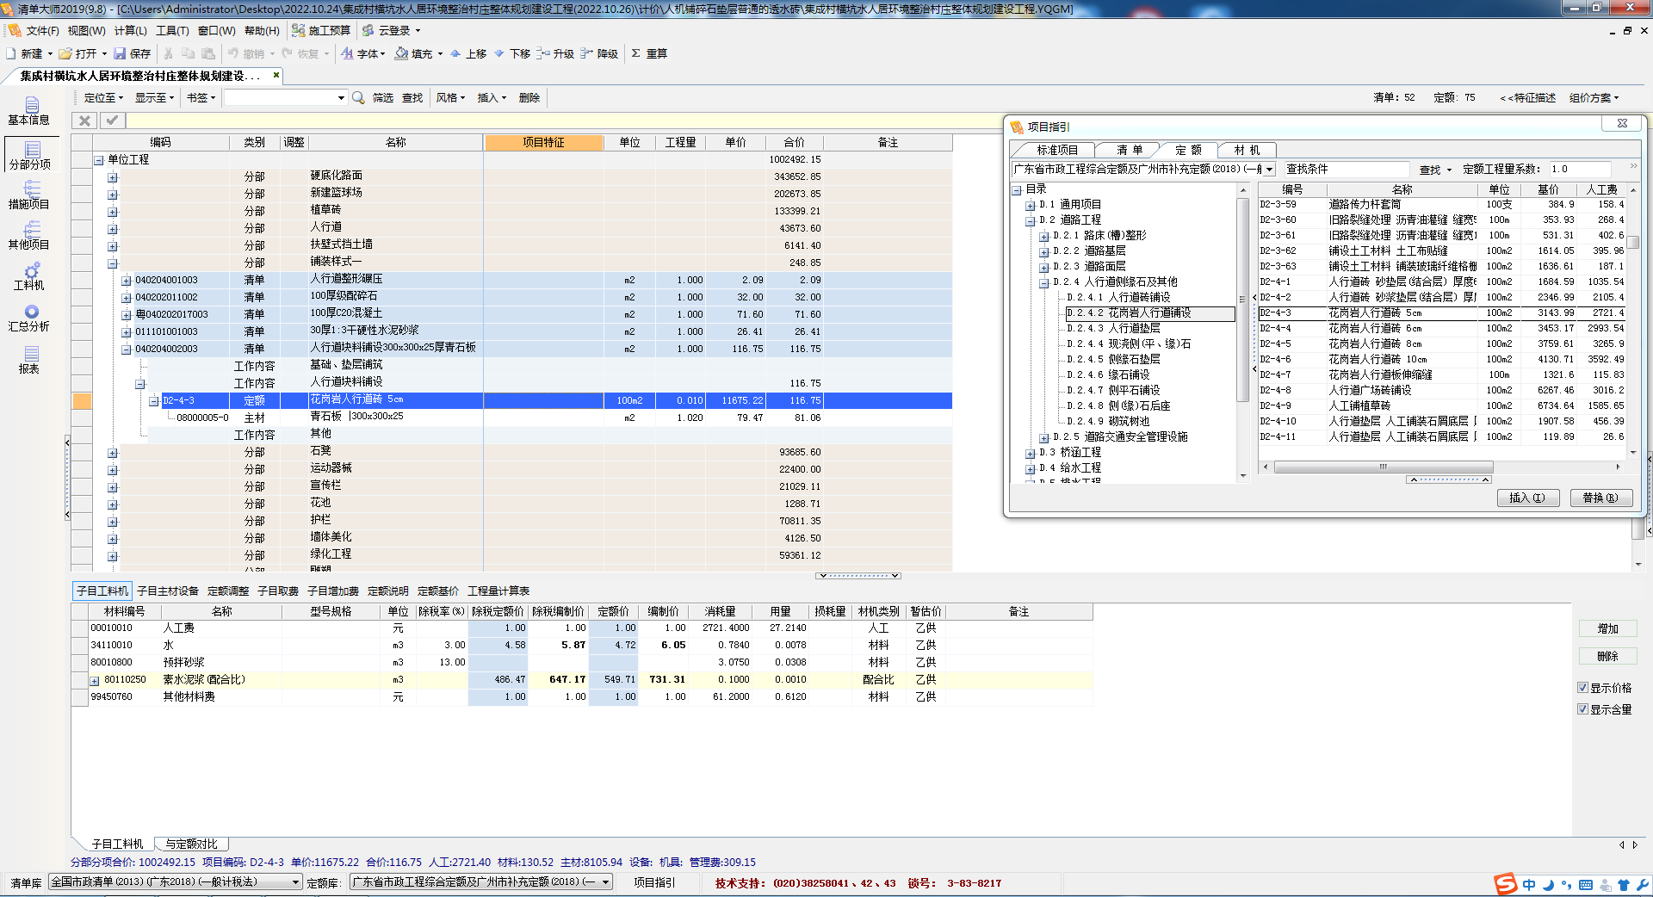Open the 风格 (Style) dropdown

click(450, 98)
